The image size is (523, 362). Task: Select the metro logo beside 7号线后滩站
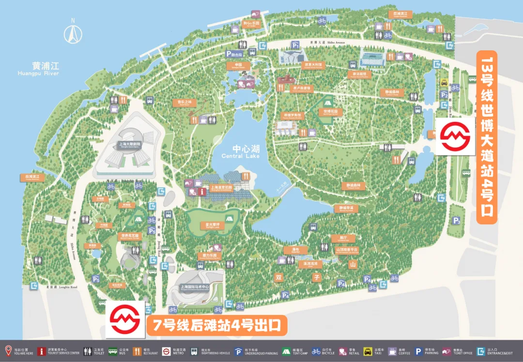(125, 319)
